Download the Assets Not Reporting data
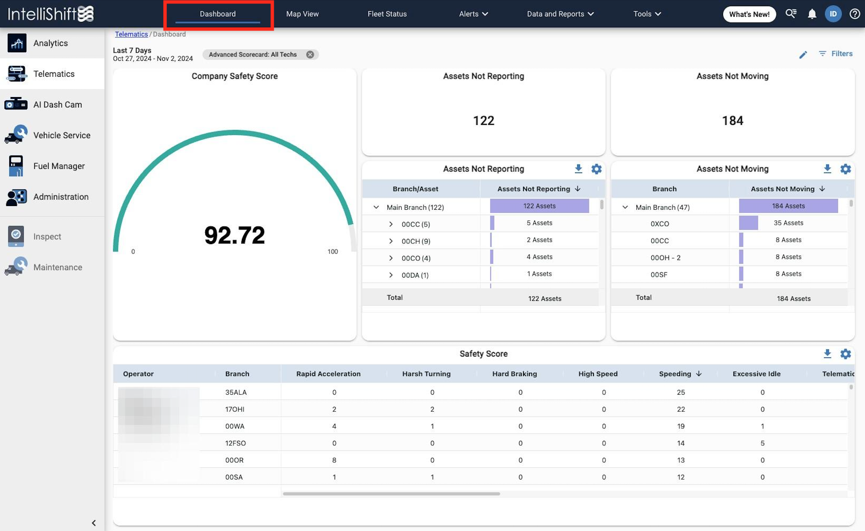Image resolution: width=865 pixels, height=531 pixels. pos(578,169)
